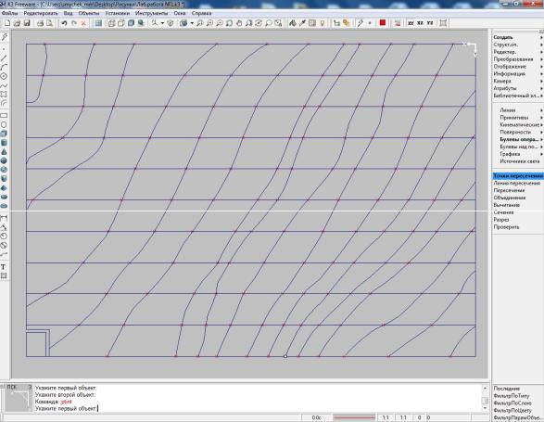Click the Undo arrow icon
This screenshot has height=422, width=544.
[64, 23]
